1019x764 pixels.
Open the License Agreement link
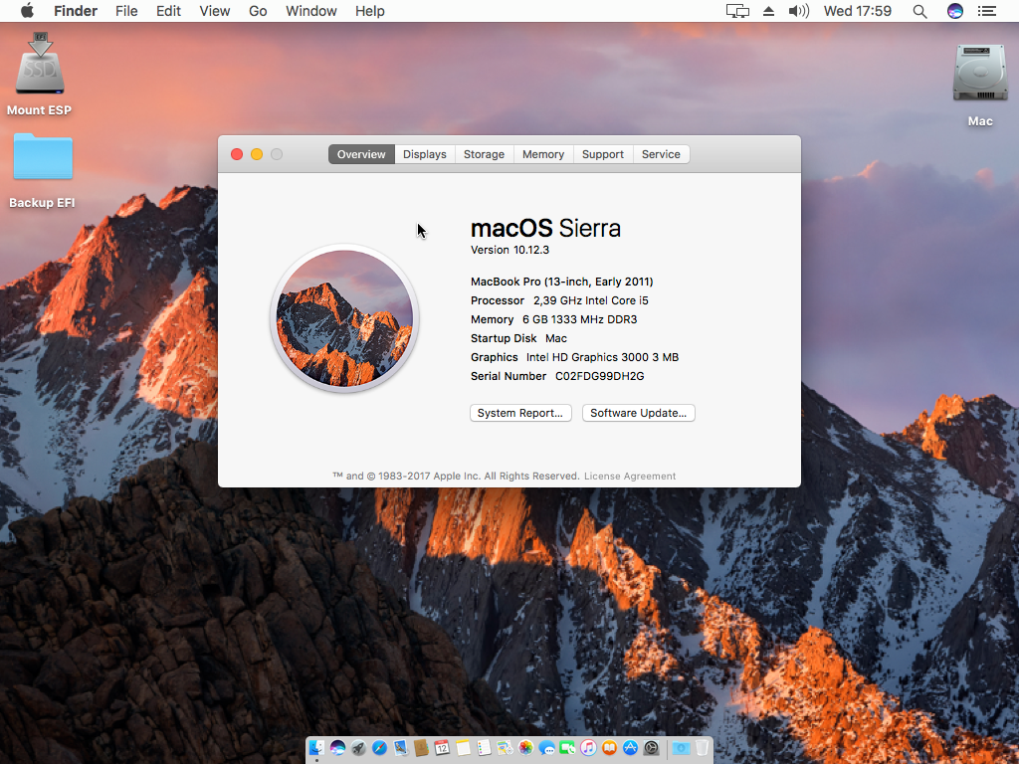pos(630,477)
